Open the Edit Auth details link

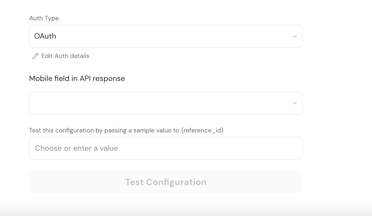click(x=65, y=56)
